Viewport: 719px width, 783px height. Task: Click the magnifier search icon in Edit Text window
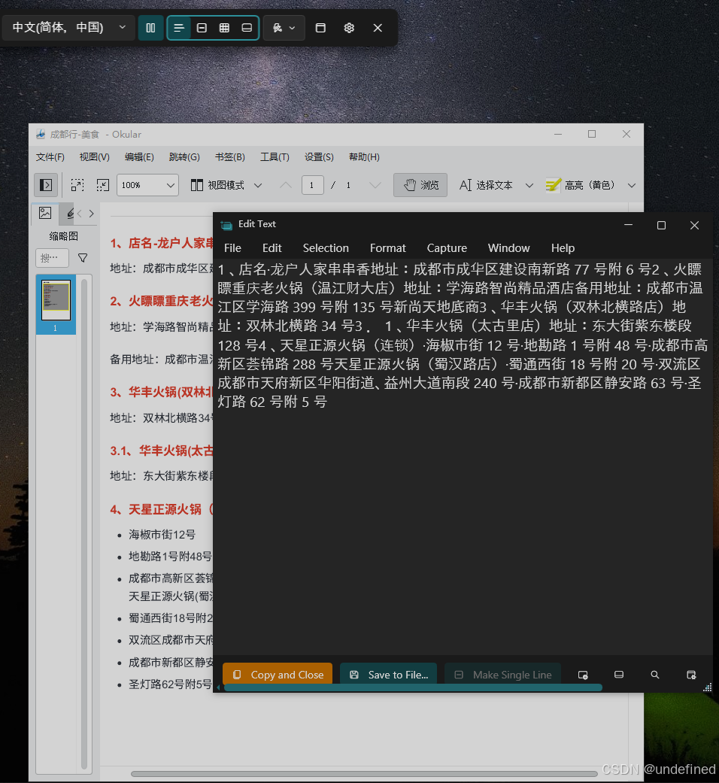(x=654, y=675)
